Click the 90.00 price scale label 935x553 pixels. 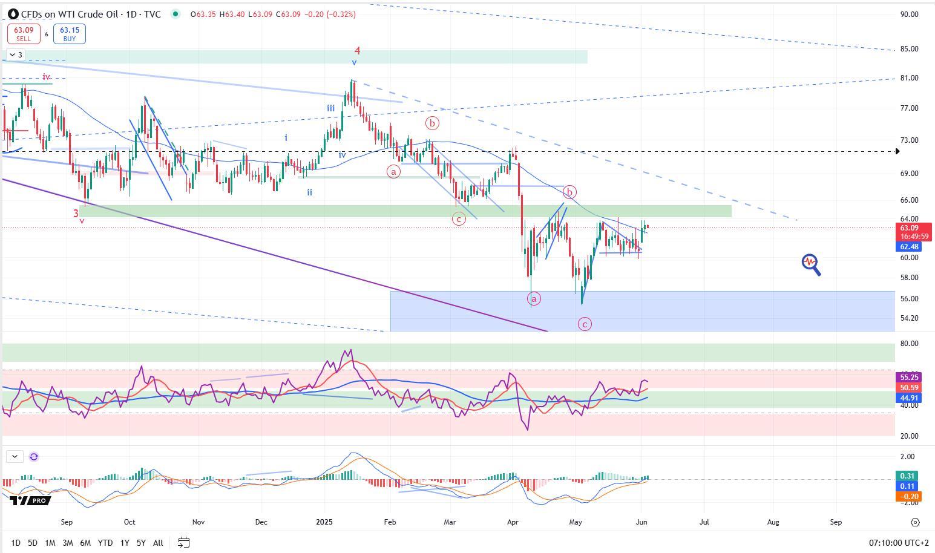(x=909, y=15)
